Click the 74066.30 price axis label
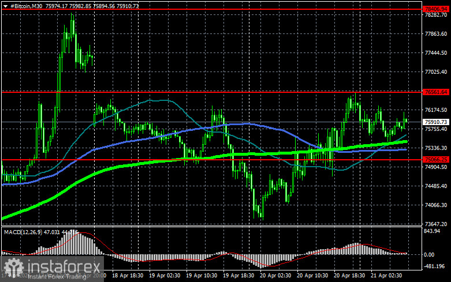451x282 pixels. (436, 205)
